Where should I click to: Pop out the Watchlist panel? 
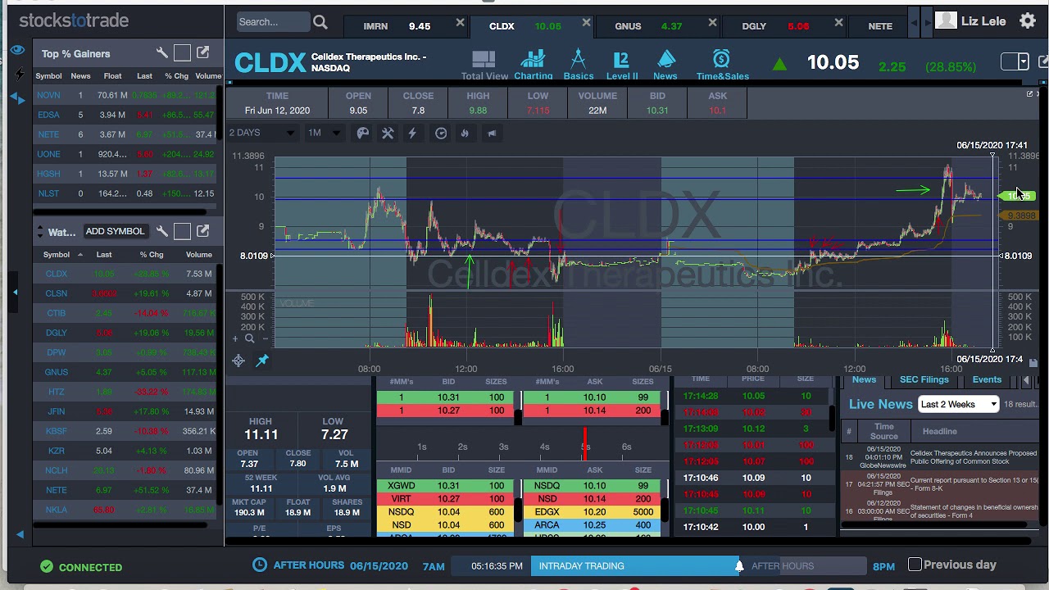coord(203,231)
